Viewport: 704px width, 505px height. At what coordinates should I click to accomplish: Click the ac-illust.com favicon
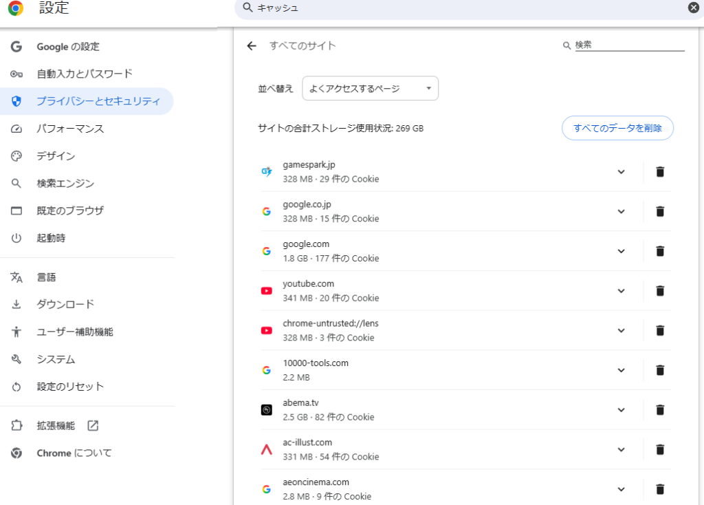coord(267,449)
